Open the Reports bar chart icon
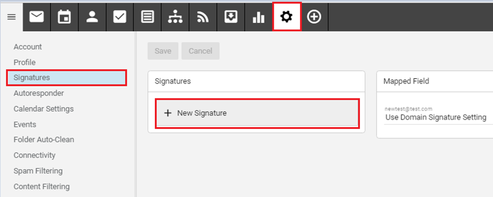The height and width of the screenshot is (197, 493). 258,17
